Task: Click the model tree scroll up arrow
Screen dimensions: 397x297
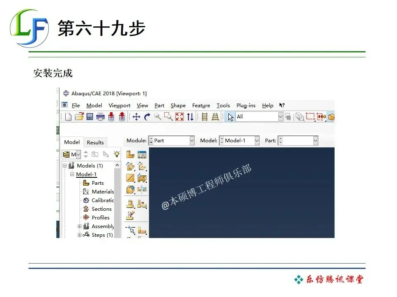Action: click(x=117, y=165)
